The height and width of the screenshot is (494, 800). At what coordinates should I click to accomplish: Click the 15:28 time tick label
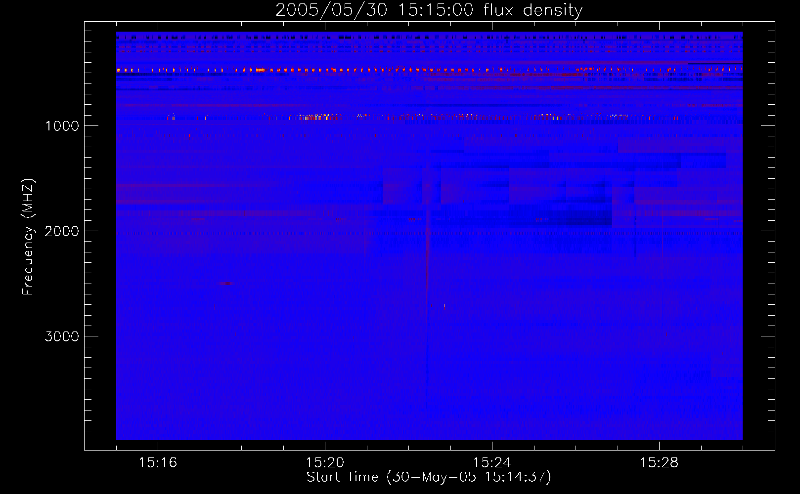click(x=659, y=462)
